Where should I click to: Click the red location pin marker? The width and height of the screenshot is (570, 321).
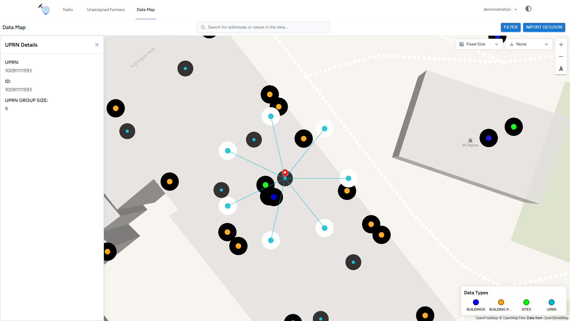(x=285, y=173)
